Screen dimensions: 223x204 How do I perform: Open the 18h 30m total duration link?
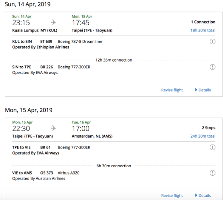[x=203, y=30]
